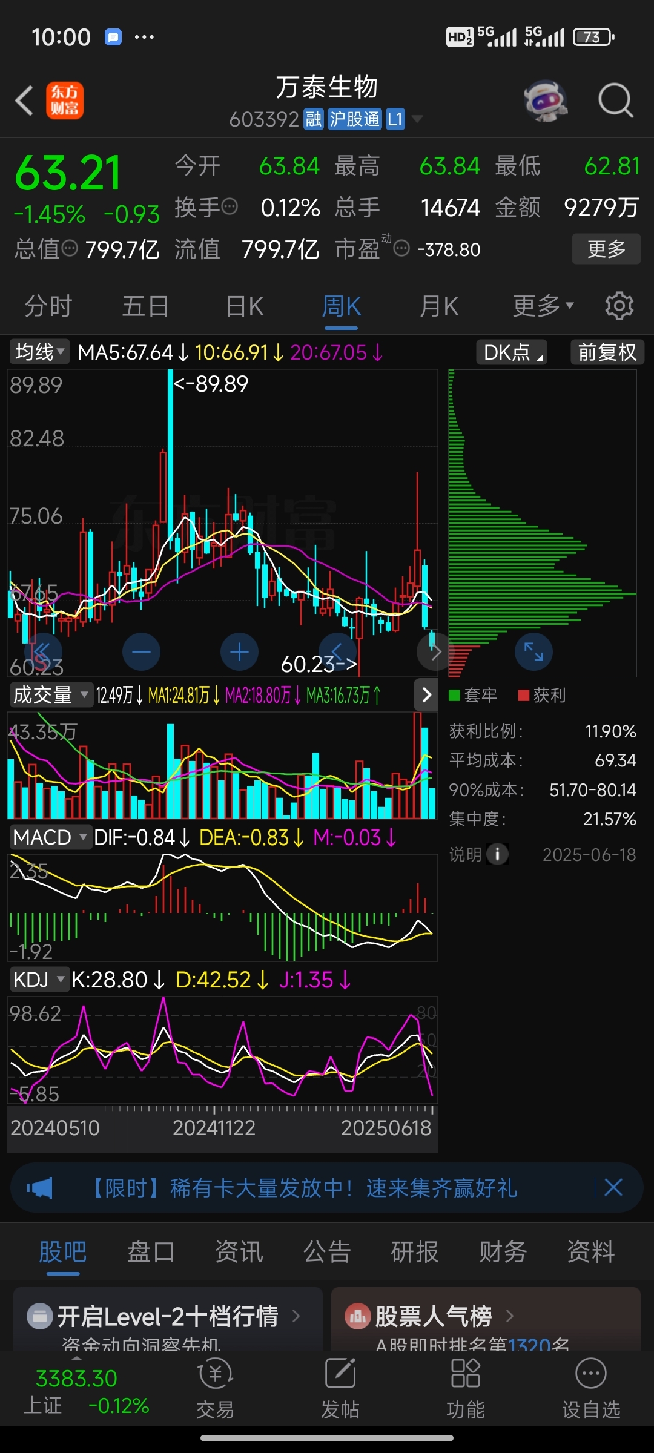Viewport: 654px width, 1453px height.
Task: Expand stock title dropdown arrow
Action: pyautogui.click(x=417, y=119)
